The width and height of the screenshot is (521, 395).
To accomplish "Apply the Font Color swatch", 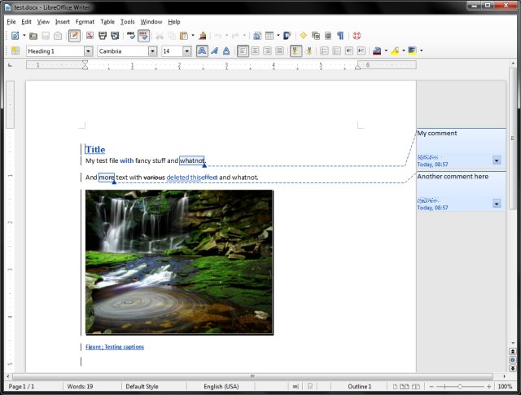I will [377, 50].
